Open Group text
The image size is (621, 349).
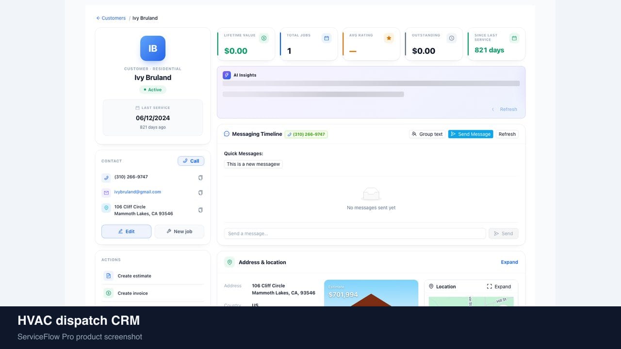(x=427, y=134)
